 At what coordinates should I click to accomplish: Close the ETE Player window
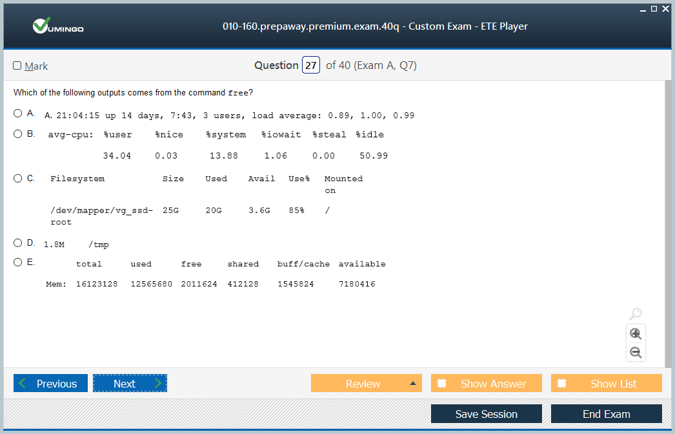pyautogui.click(x=665, y=9)
